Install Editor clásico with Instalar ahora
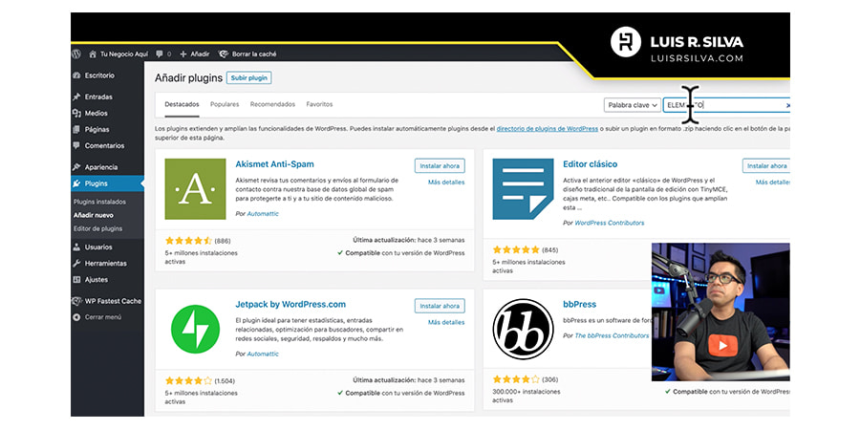This screenshot has width=860, height=430. click(x=766, y=165)
